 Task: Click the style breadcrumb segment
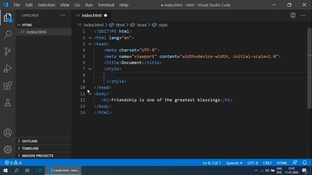point(163,25)
